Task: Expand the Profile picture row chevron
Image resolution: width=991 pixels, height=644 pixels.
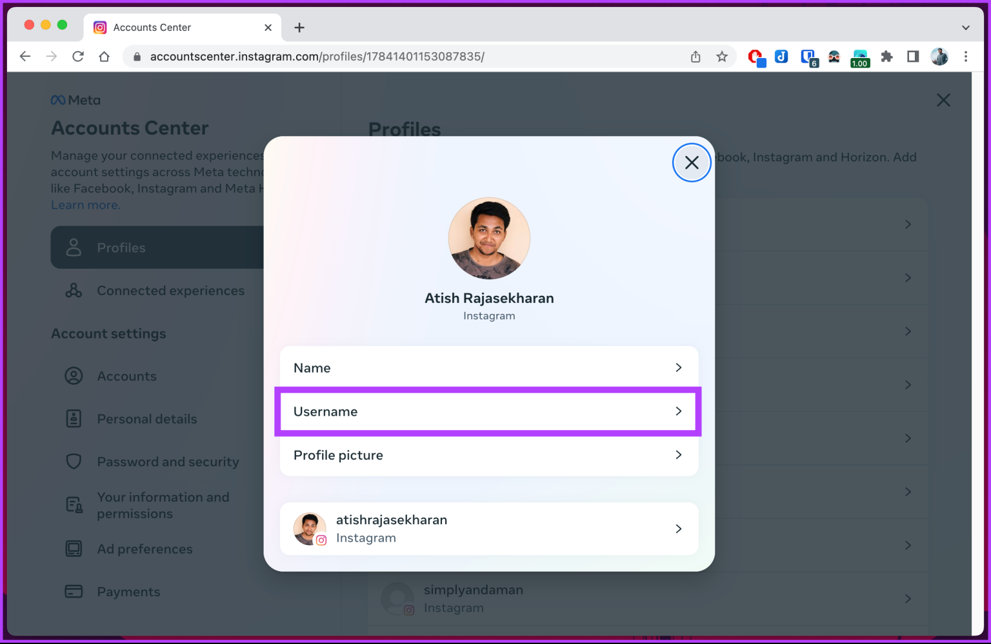Action: [678, 454]
